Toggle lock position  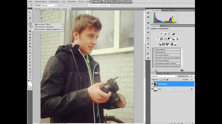[165, 80]
